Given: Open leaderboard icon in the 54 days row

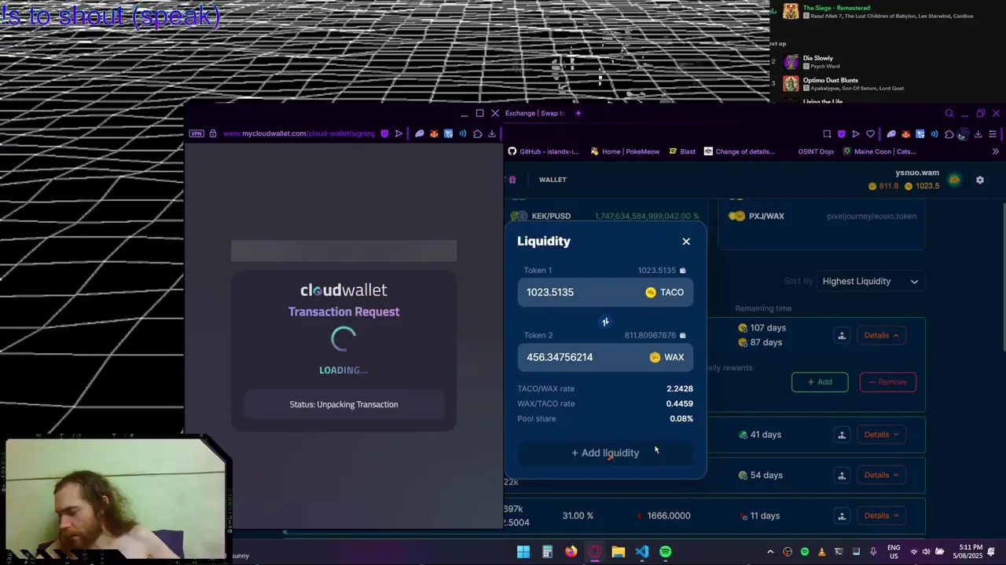Looking at the screenshot, I should [842, 475].
